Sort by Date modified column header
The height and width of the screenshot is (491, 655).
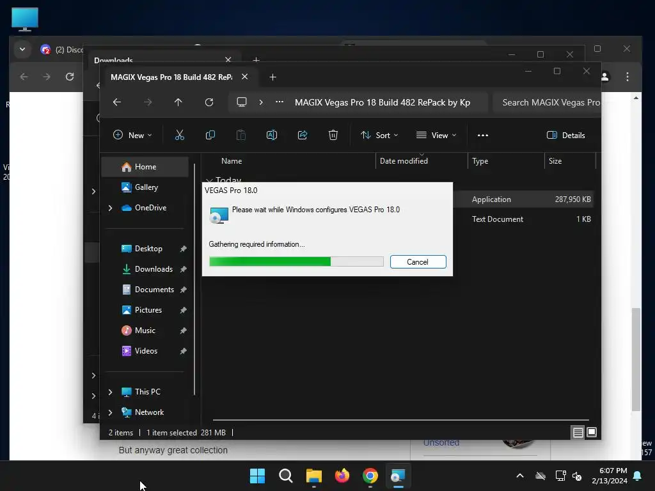422,160
